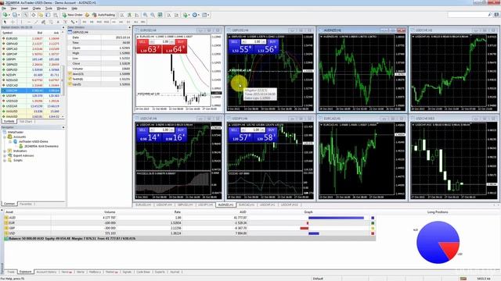Open the Profiles dropdown arrow
501x281 pixels.
[19, 15]
